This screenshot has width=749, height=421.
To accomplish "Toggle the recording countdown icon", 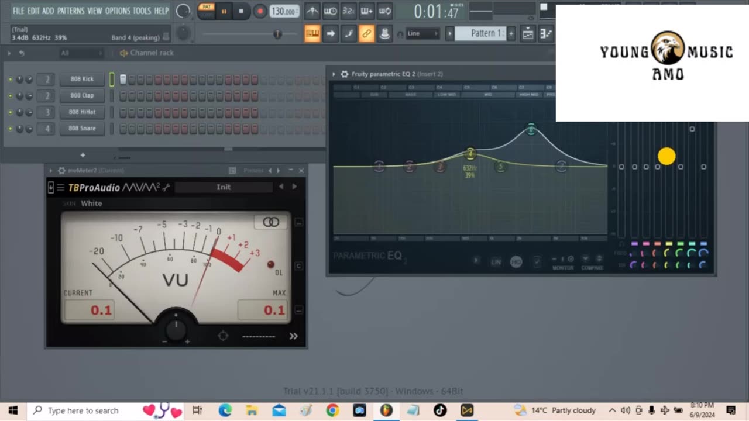I will click(x=348, y=11).
